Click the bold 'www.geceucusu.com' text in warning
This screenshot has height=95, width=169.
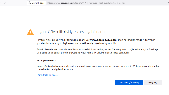tap(103, 40)
